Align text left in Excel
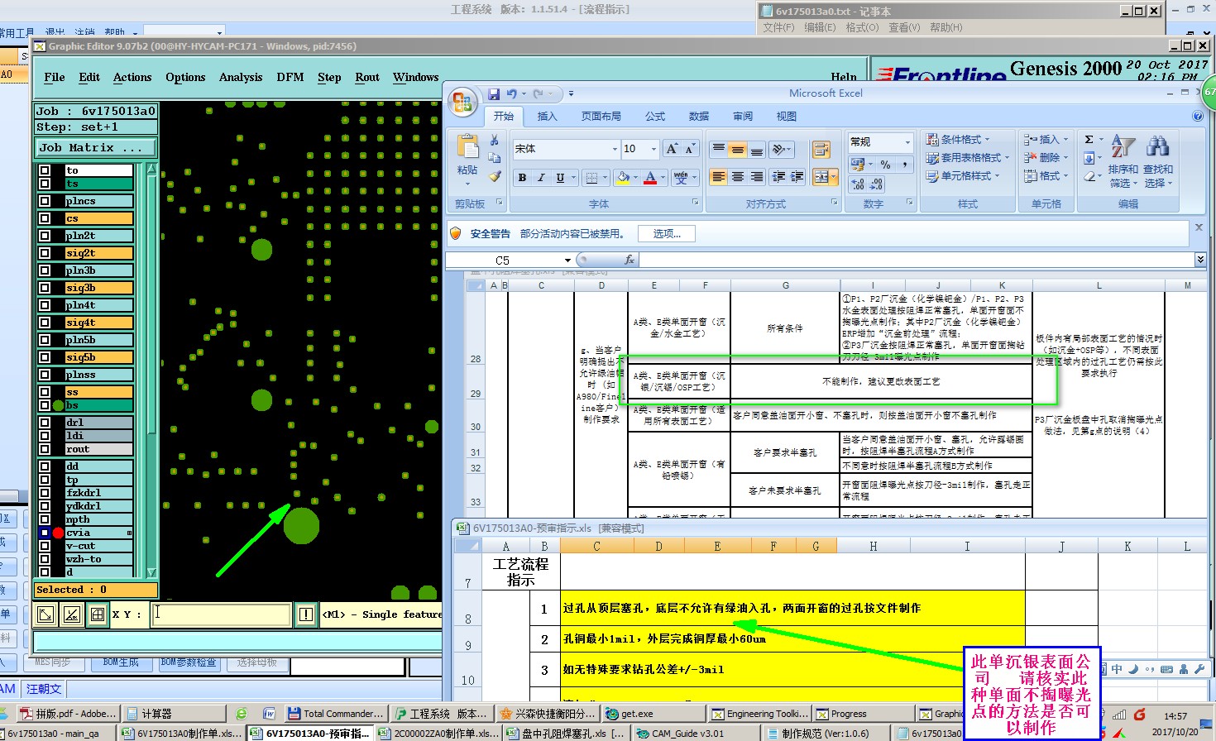Image resolution: width=1216 pixels, height=741 pixels. (x=718, y=177)
